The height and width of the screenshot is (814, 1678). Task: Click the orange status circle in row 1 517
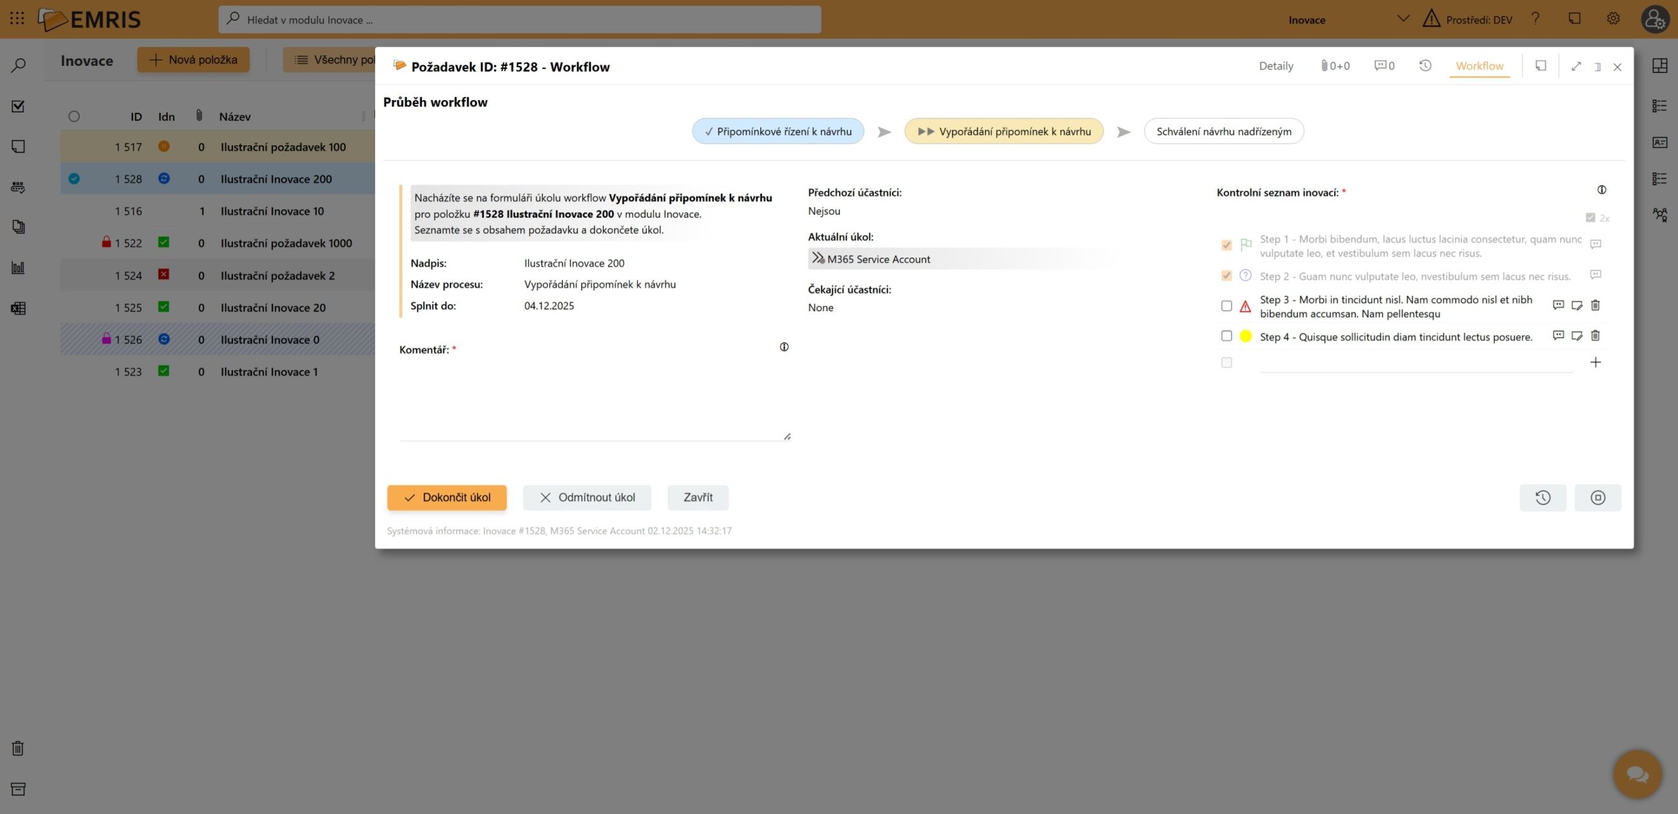coord(163,147)
